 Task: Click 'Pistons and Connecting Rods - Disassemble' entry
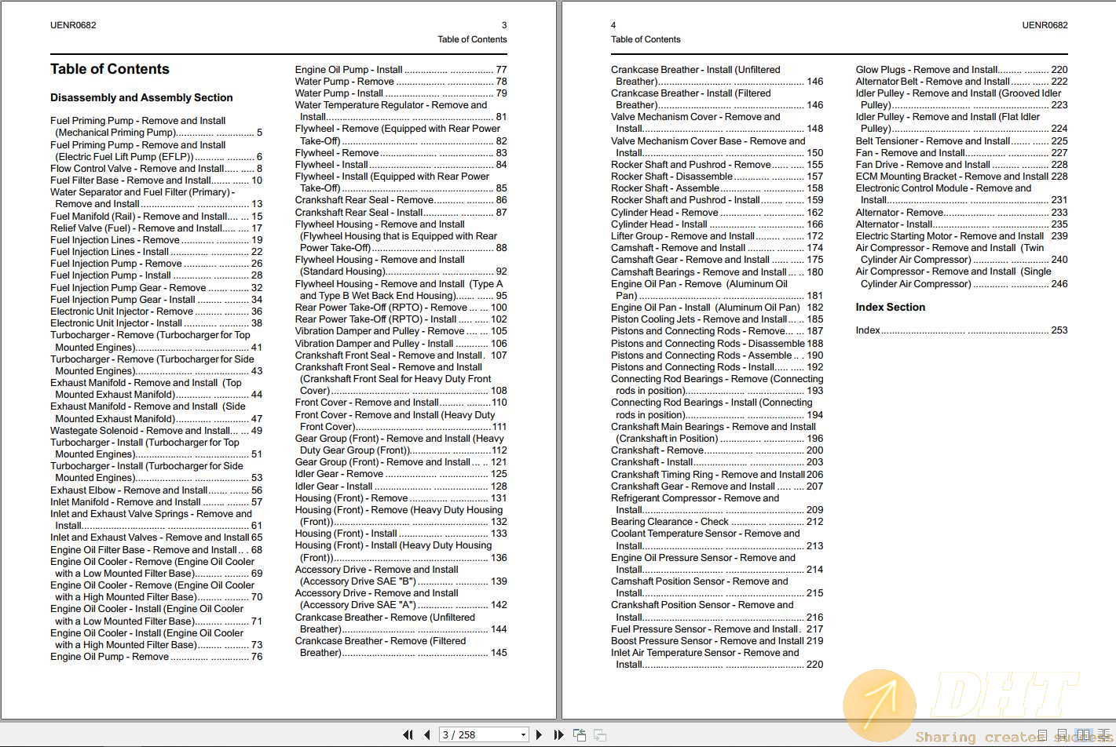click(717, 343)
